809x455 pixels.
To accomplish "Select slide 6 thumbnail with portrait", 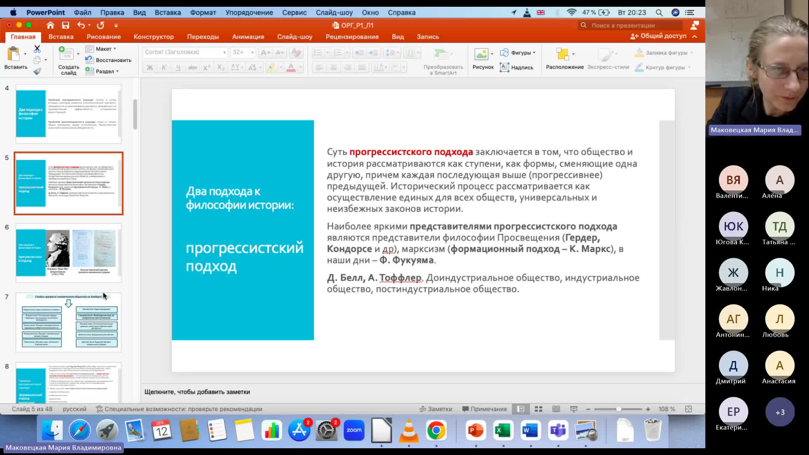I will (x=68, y=253).
